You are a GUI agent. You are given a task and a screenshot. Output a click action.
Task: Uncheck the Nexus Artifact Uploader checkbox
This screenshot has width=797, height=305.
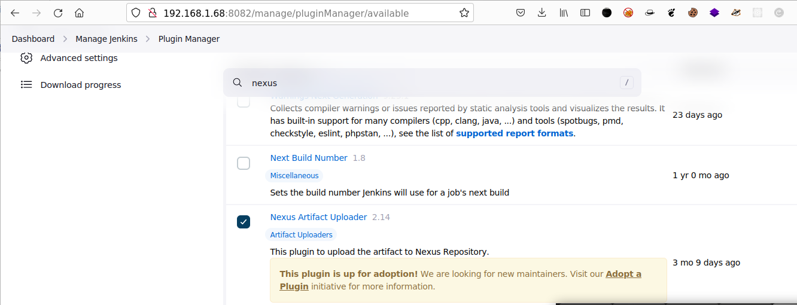coord(244,222)
